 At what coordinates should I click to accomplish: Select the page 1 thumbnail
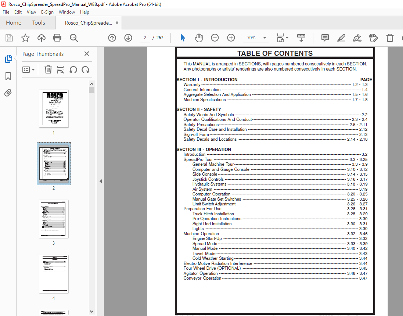pyautogui.click(x=54, y=108)
